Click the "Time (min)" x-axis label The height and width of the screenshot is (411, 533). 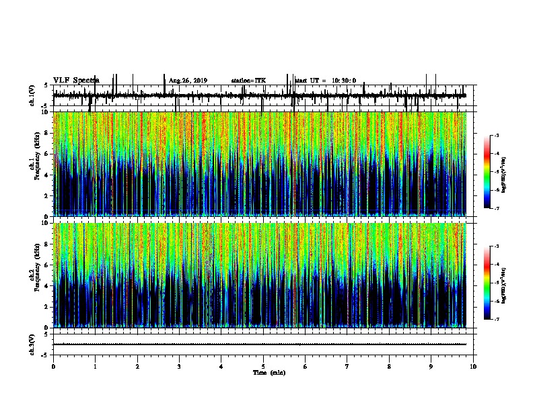pyautogui.click(x=269, y=373)
